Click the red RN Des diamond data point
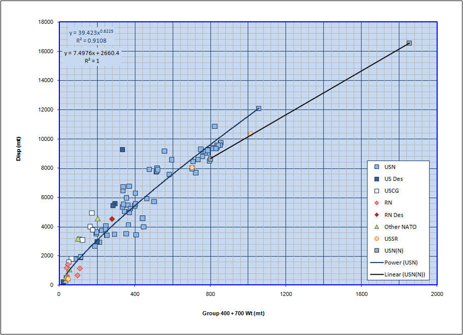The height and width of the screenshot is (335, 463). (112, 219)
